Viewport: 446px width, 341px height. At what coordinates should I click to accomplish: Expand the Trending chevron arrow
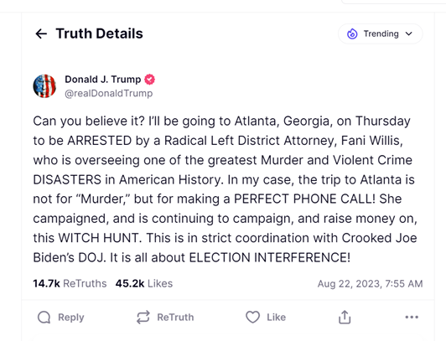point(409,34)
